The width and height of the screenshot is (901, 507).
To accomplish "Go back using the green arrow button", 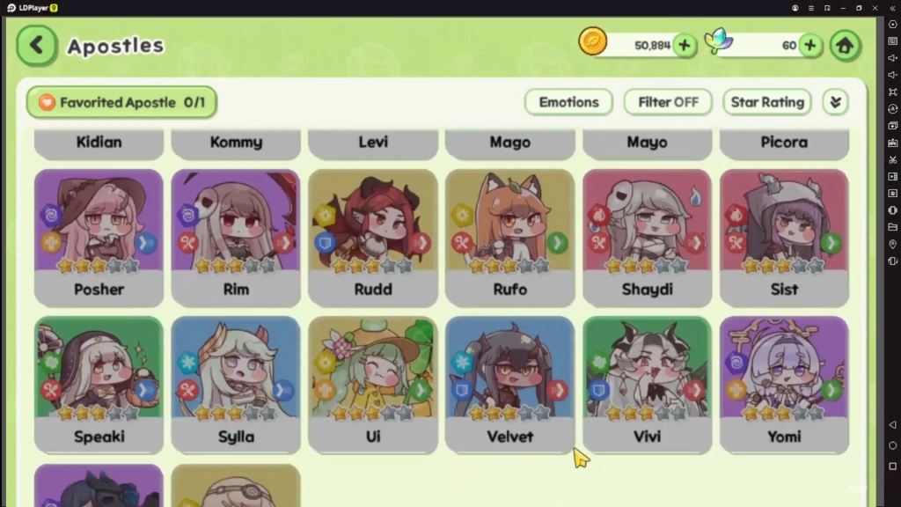I will click(x=37, y=46).
